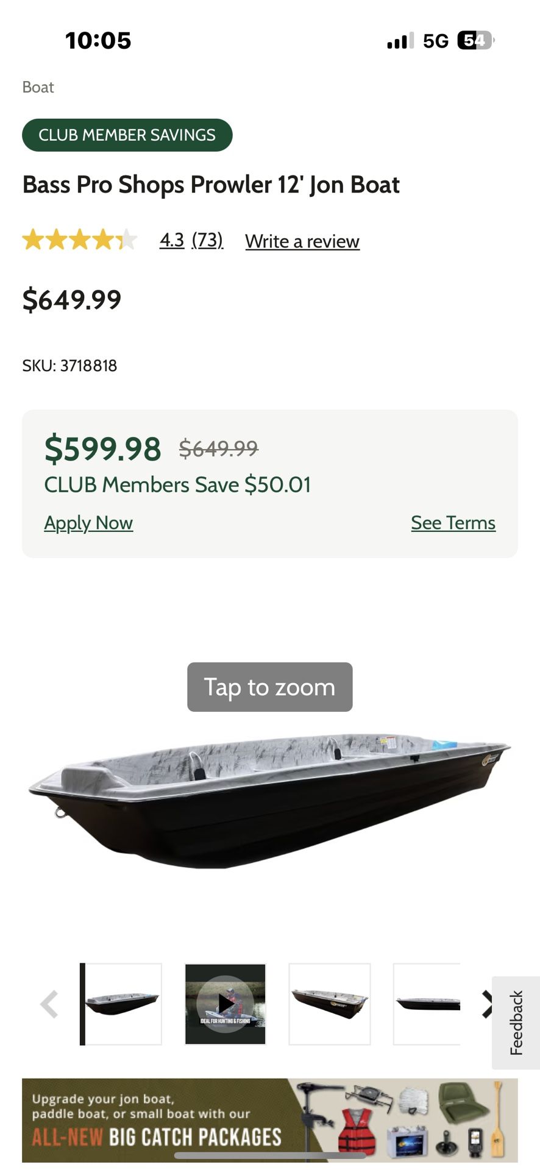
Task: Click Apply Now for CLUB savings
Action: [x=88, y=523]
